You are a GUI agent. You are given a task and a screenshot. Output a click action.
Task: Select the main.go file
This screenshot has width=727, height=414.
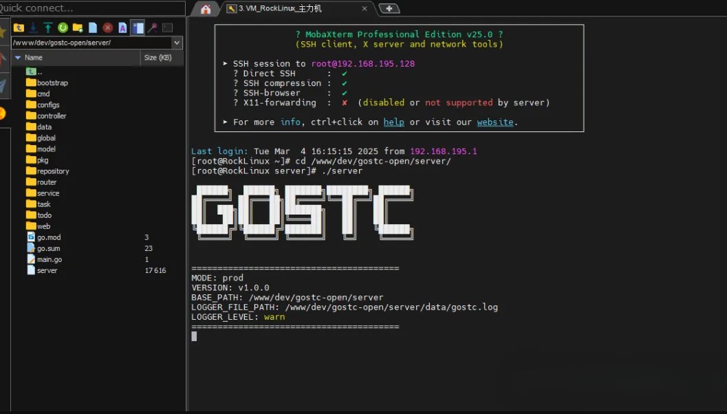coord(50,260)
